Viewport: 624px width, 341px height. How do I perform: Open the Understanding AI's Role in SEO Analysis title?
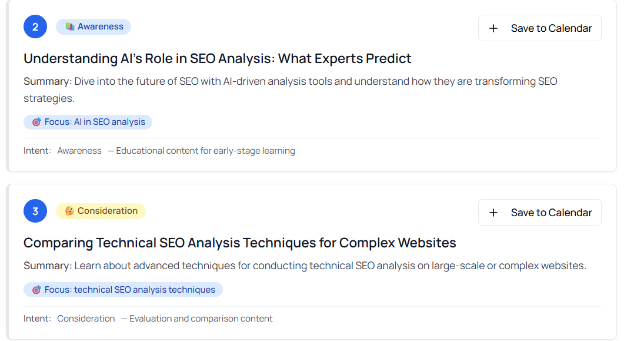(x=217, y=58)
